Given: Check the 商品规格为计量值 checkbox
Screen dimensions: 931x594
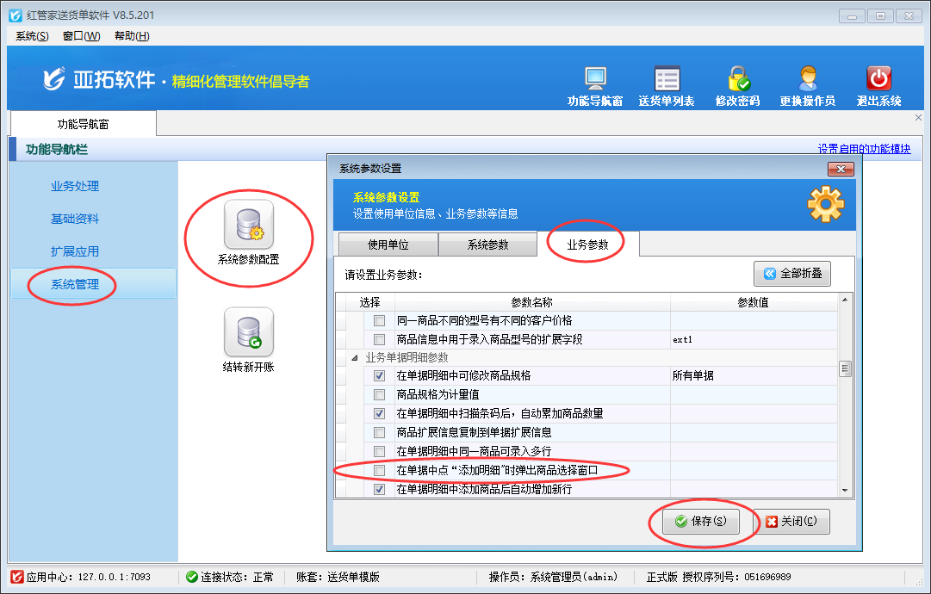Looking at the screenshot, I should 379,395.
